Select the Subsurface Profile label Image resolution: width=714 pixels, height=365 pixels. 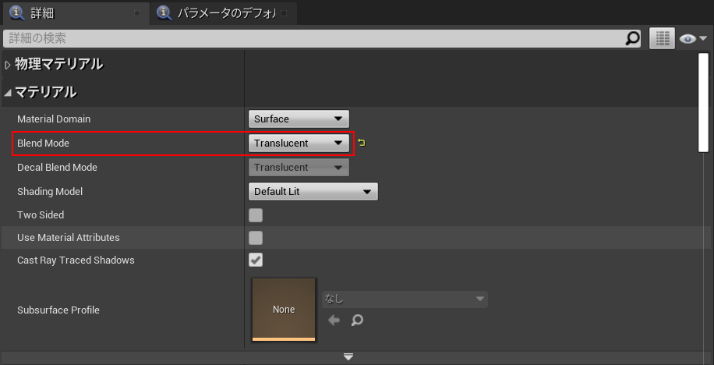point(58,310)
